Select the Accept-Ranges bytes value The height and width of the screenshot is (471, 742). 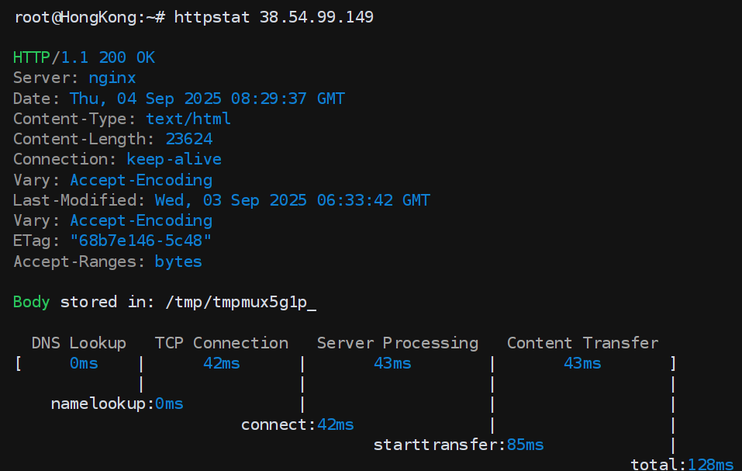[178, 261]
